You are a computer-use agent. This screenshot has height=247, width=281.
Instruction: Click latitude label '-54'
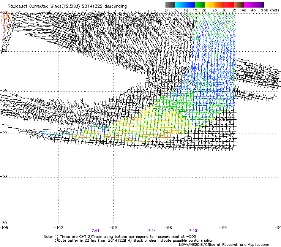[x=3, y=90]
